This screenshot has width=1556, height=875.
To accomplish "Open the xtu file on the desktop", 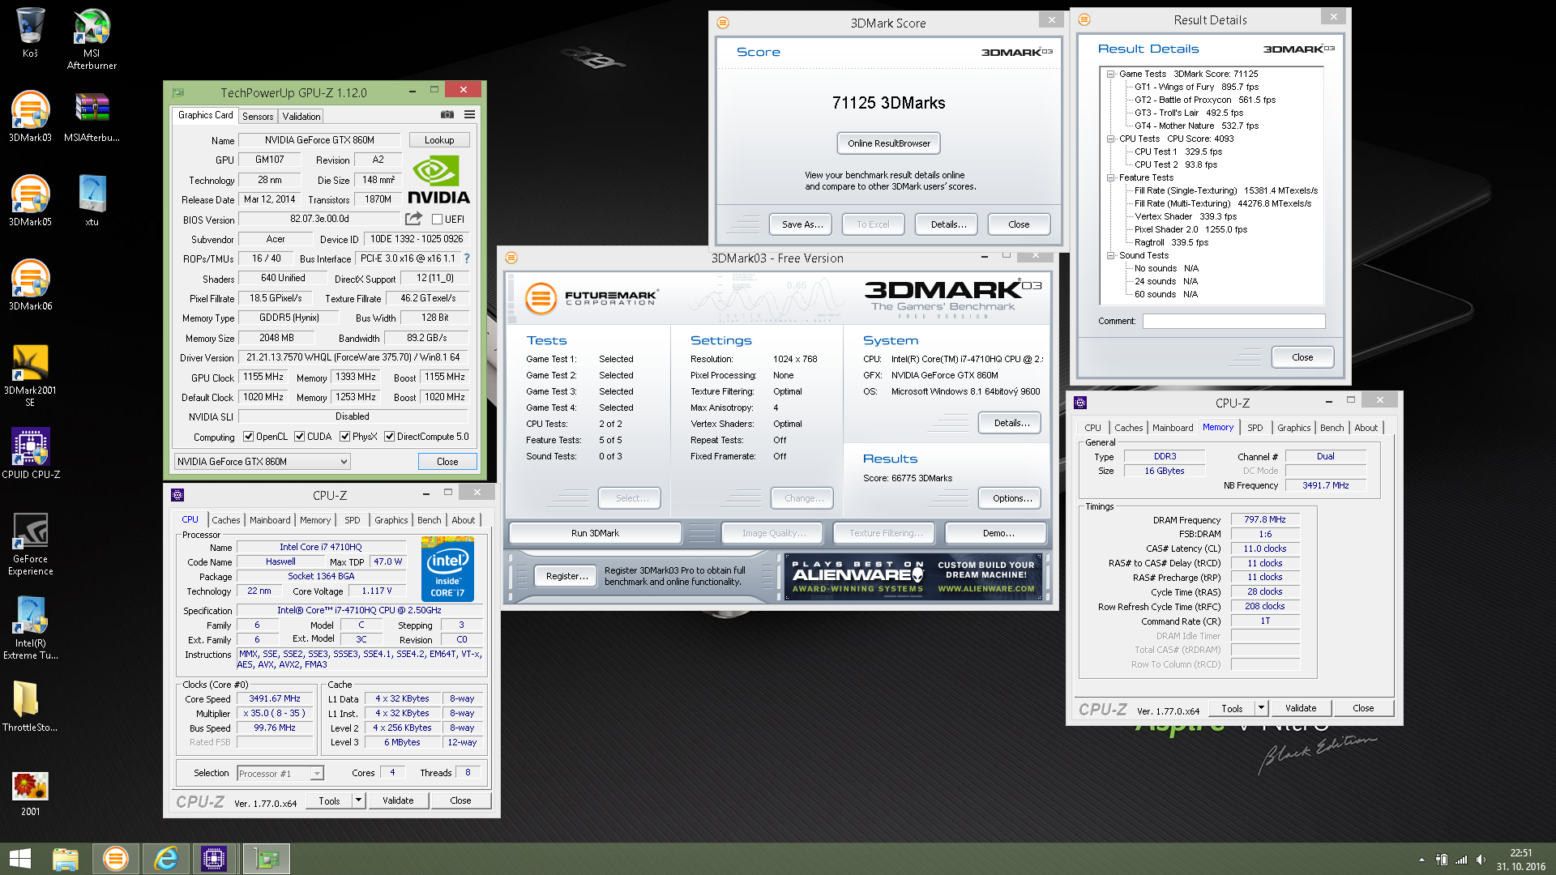I will click(92, 200).
